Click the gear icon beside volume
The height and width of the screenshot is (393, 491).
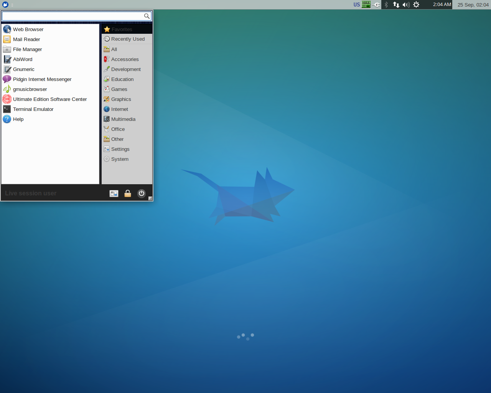pos(416,5)
